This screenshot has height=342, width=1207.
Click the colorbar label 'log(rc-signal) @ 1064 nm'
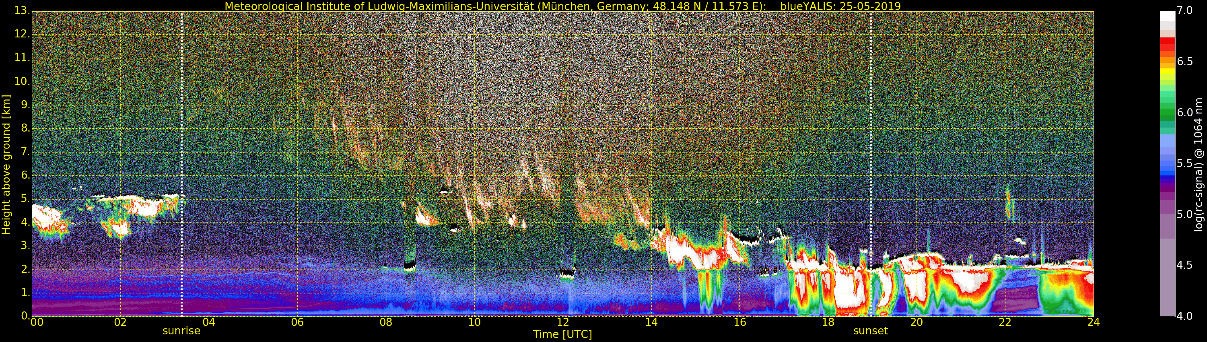[x=1199, y=165]
